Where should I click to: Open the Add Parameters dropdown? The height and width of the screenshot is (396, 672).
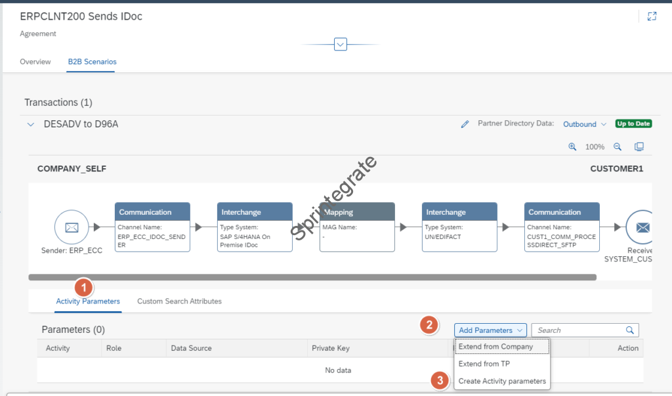(x=490, y=330)
